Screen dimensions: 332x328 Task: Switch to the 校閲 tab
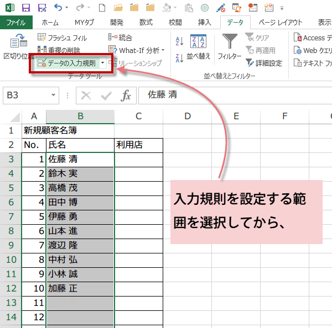[175, 23]
